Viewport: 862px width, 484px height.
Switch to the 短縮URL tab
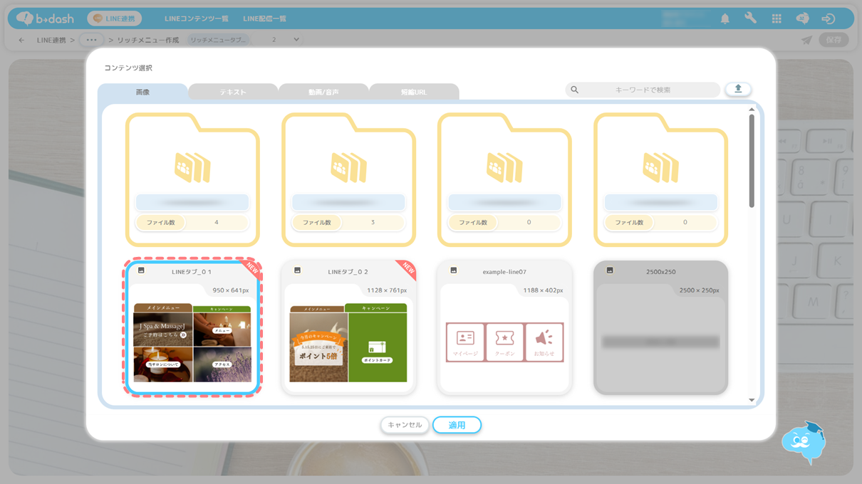point(414,92)
